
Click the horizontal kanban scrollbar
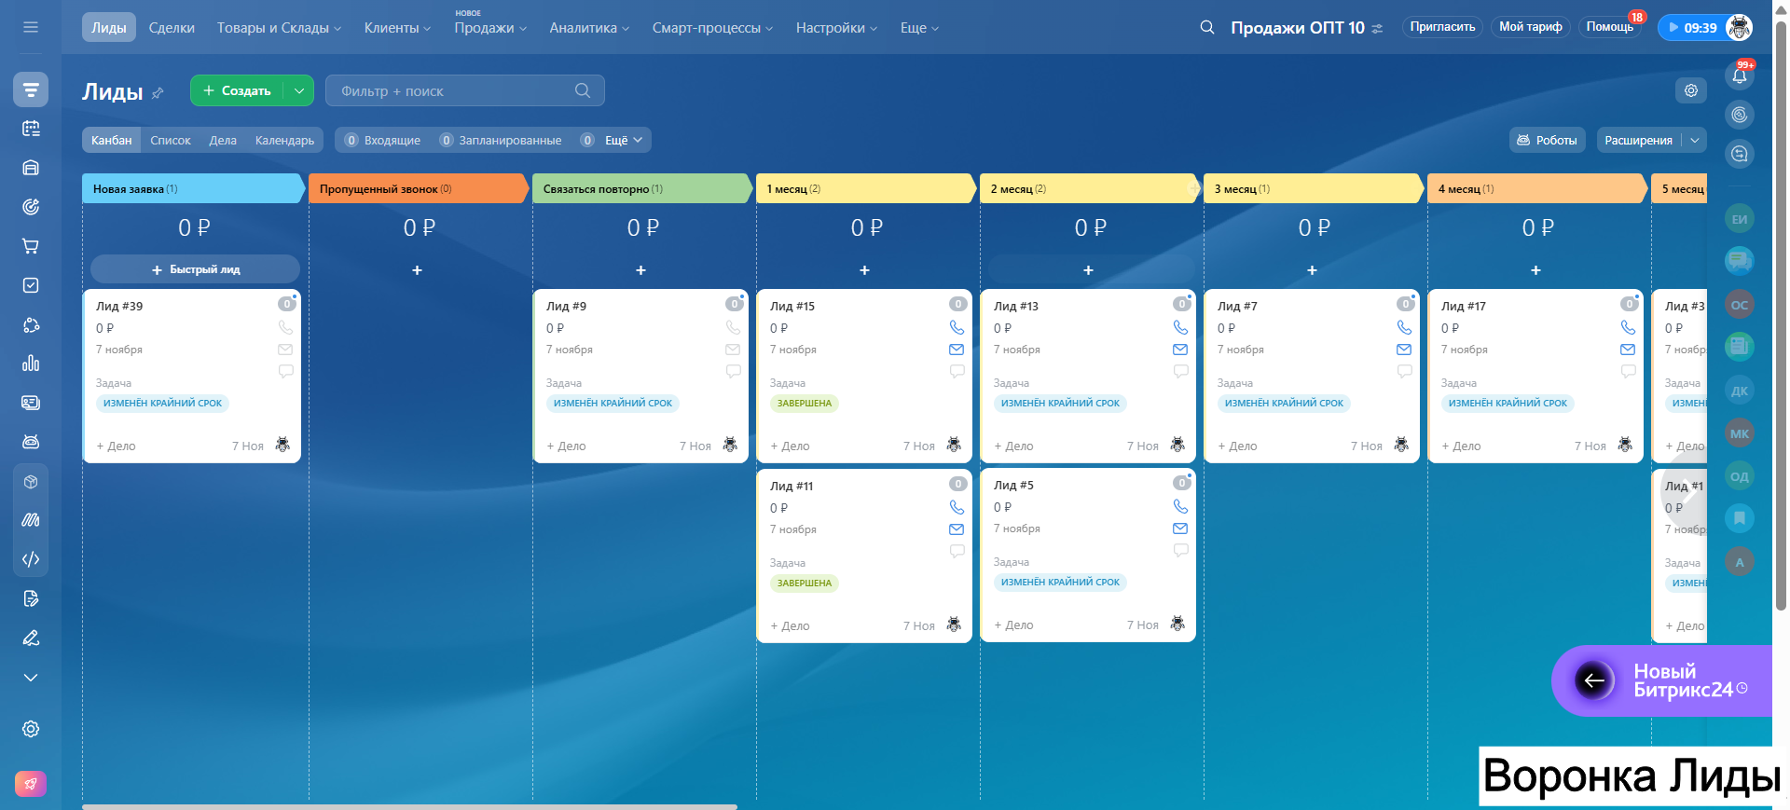click(x=410, y=806)
